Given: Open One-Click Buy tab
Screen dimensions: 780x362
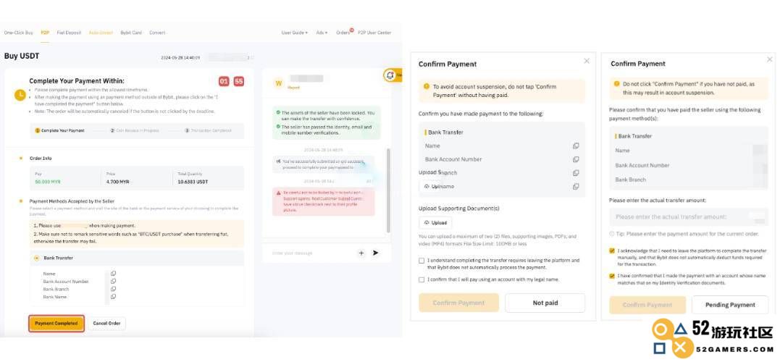Looking at the screenshot, I should point(18,33).
